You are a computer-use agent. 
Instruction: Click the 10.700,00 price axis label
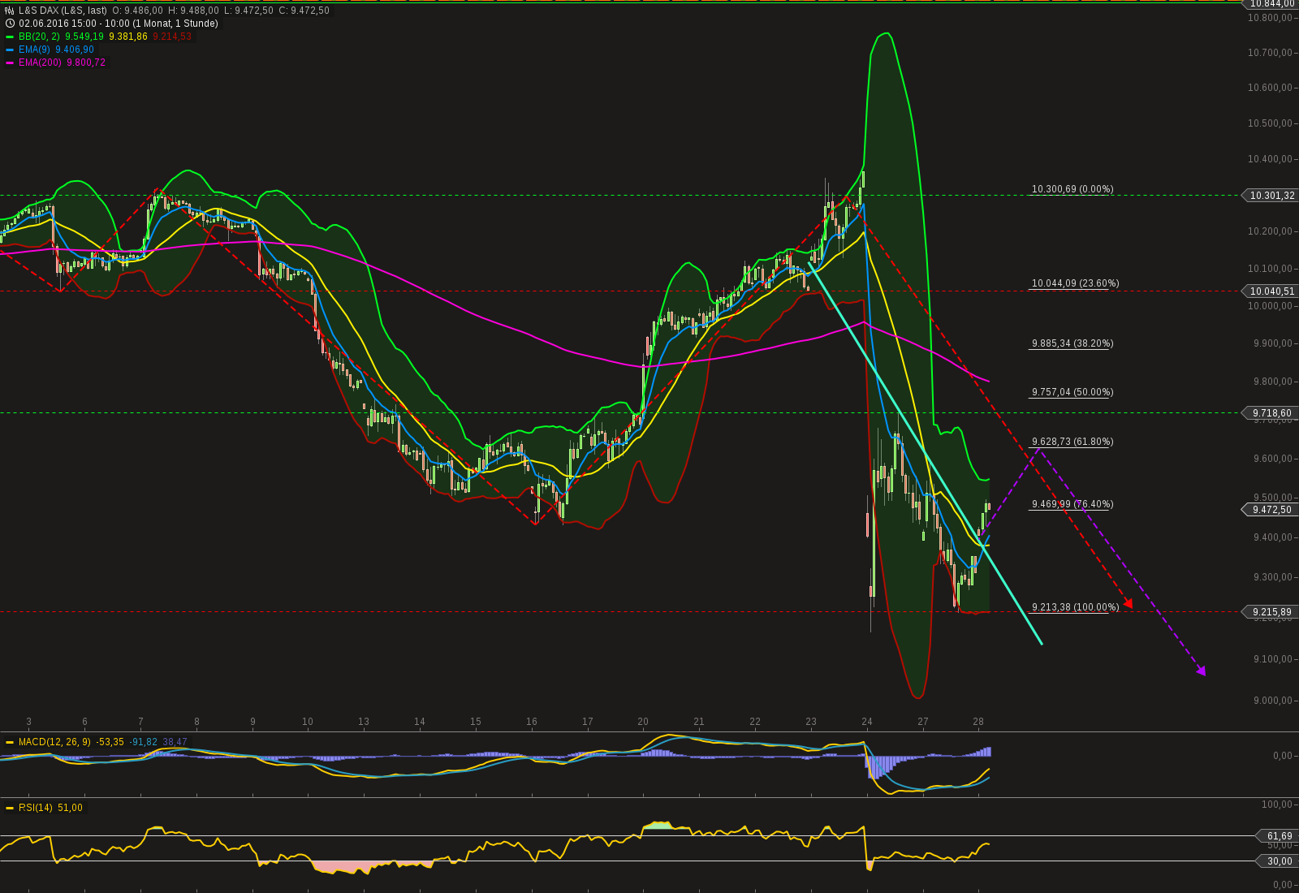coord(1270,53)
